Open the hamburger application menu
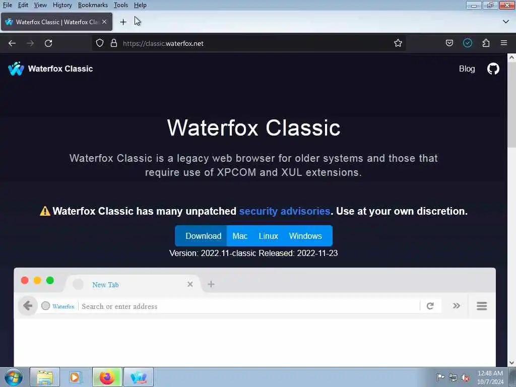516x387 pixels. tap(504, 43)
